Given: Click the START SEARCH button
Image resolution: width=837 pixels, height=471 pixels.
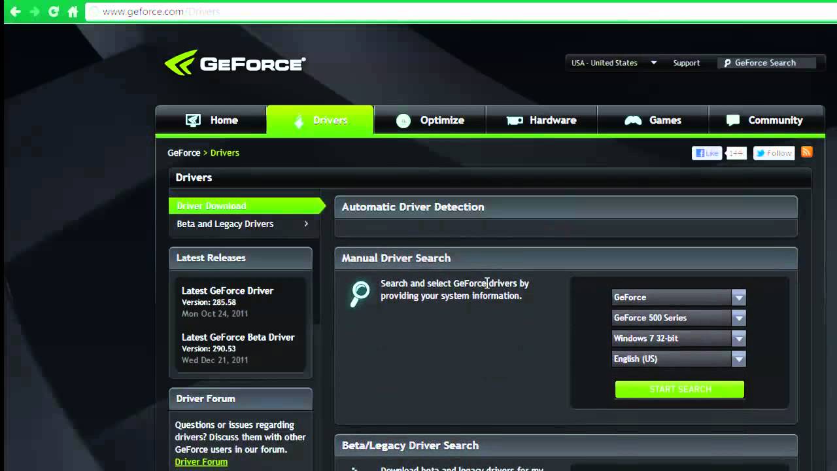Looking at the screenshot, I should point(679,389).
